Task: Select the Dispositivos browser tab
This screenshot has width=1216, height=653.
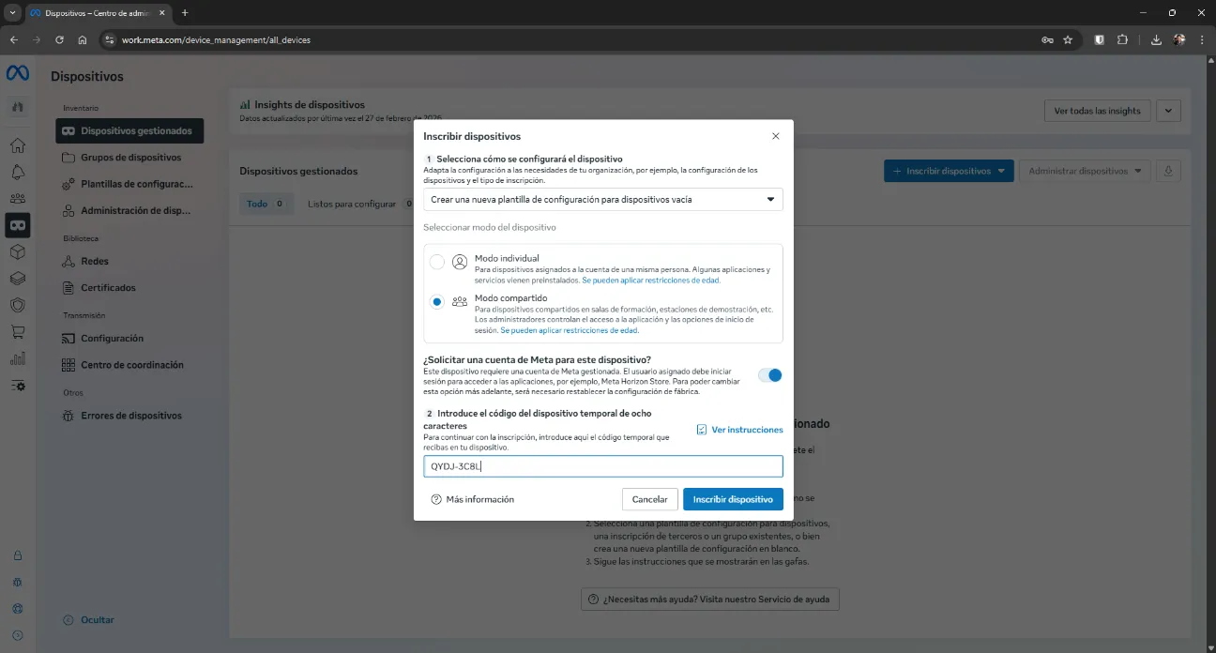Action: (97, 13)
